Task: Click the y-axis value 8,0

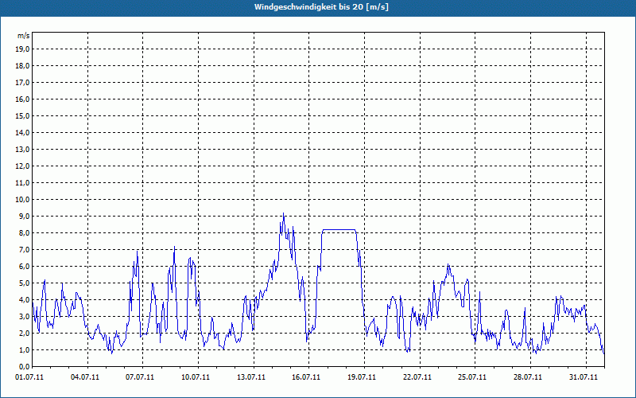Action: pyautogui.click(x=24, y=232)
